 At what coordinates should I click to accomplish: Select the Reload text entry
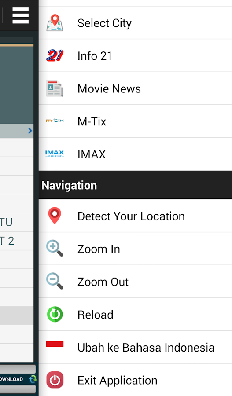click(95, 315)
